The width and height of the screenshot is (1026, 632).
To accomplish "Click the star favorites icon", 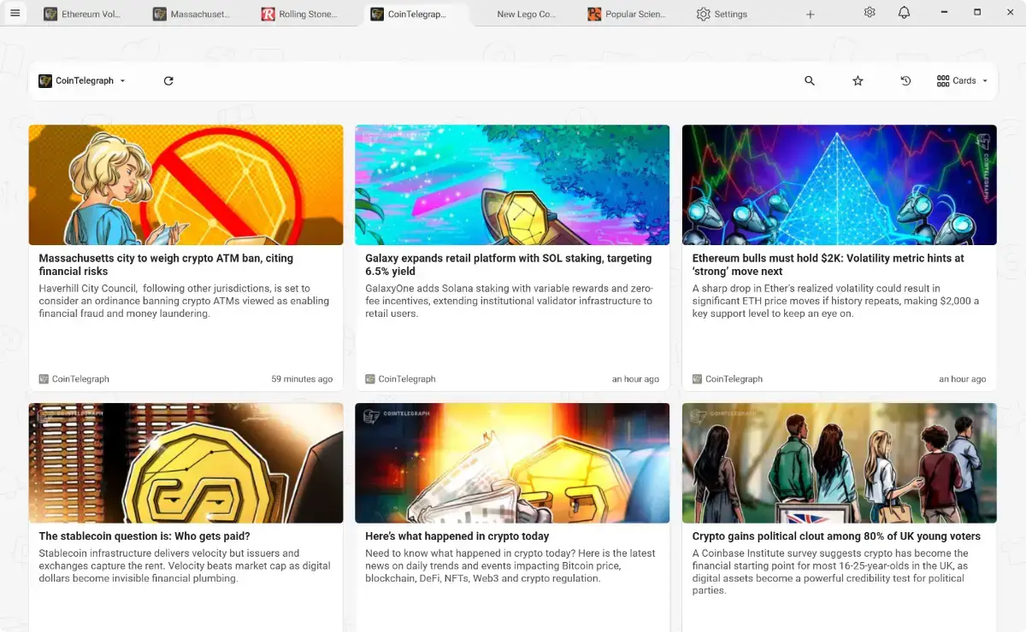I will [858, 81].
